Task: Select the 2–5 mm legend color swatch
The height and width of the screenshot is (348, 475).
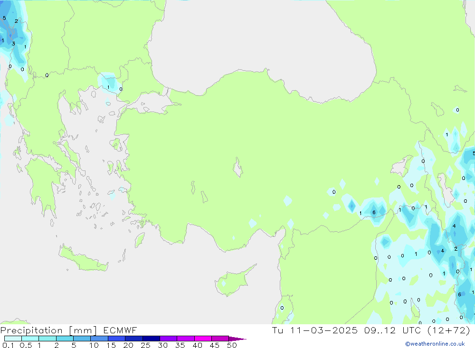Action: (x=65, y=339)
